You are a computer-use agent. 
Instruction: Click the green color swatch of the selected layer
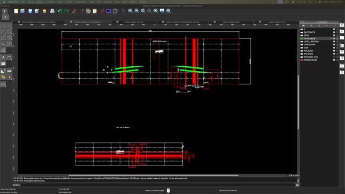pyautogui.click(x=302, y=38)
